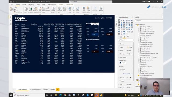Choose the Dataverse data source
Screen dimensions: 172x97
click(x=48, y=9)
